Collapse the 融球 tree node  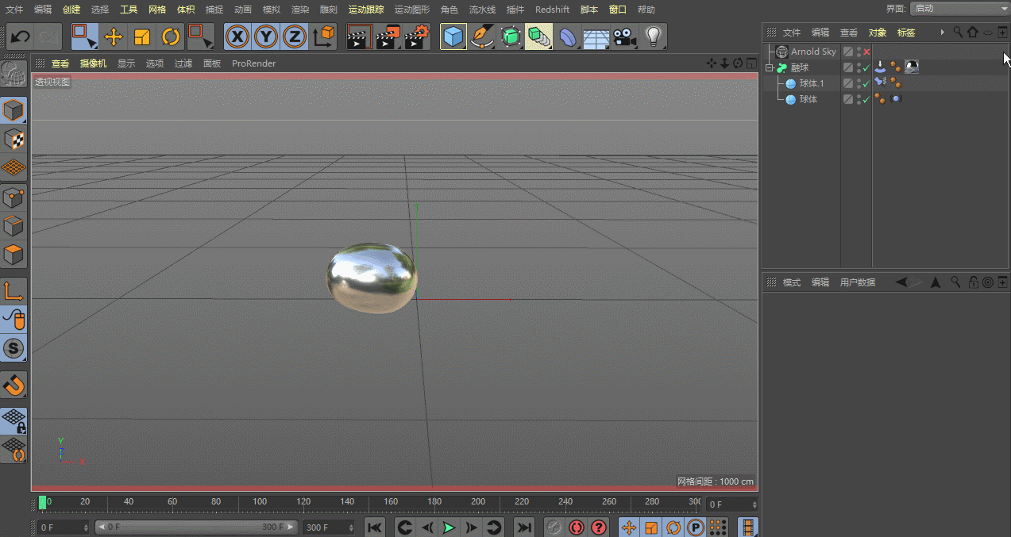[769, 67]
